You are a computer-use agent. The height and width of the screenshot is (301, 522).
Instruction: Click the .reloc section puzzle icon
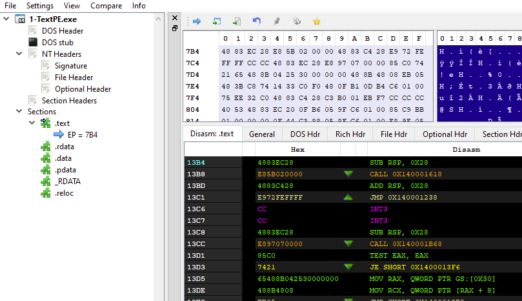click(45, 193)
